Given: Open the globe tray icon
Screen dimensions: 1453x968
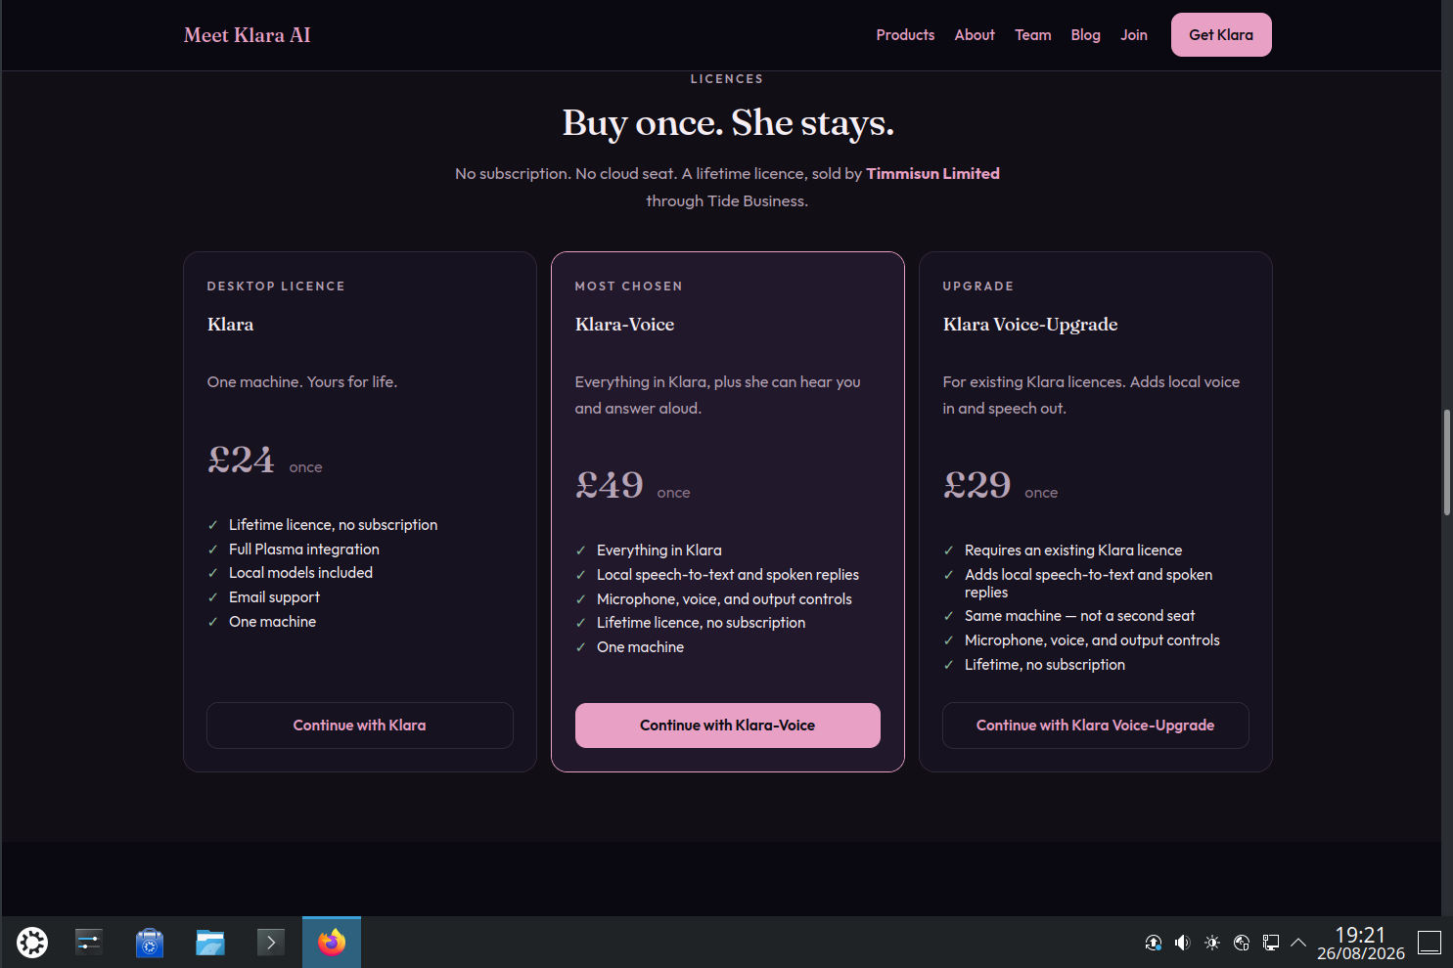Looking at the screenshot, I should (1242, 943).
